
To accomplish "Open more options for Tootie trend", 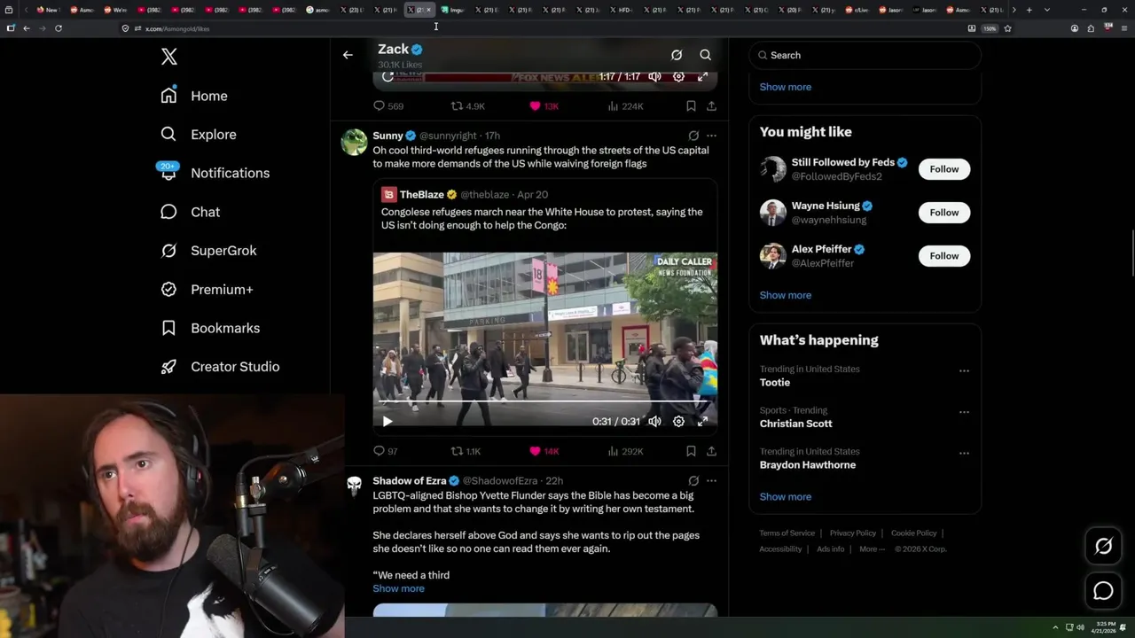I will click(x=964, y=370).
